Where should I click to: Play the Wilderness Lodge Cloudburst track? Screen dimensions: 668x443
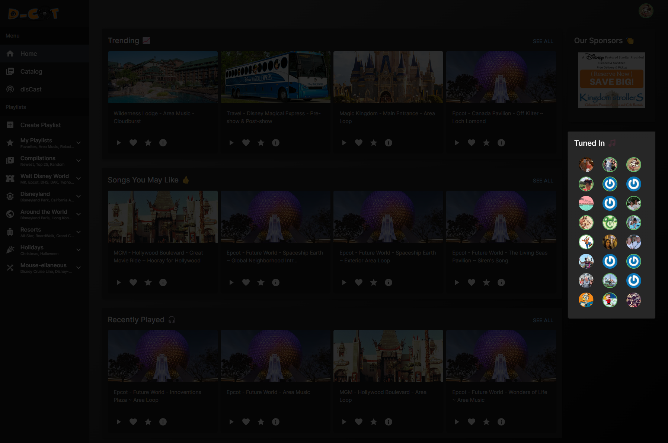[x=118, y=143]
